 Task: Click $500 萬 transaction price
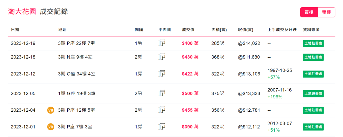pos(190,93)
